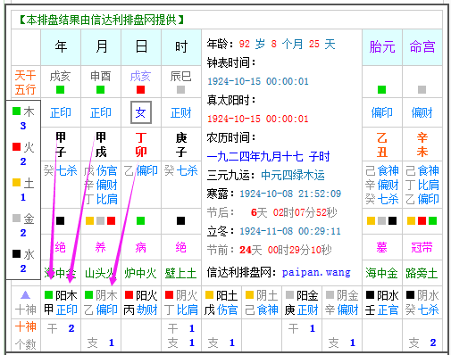
Task: Click the green 木 swatch in the left legend
Action: pyautogui.click(x=17, y=111)
